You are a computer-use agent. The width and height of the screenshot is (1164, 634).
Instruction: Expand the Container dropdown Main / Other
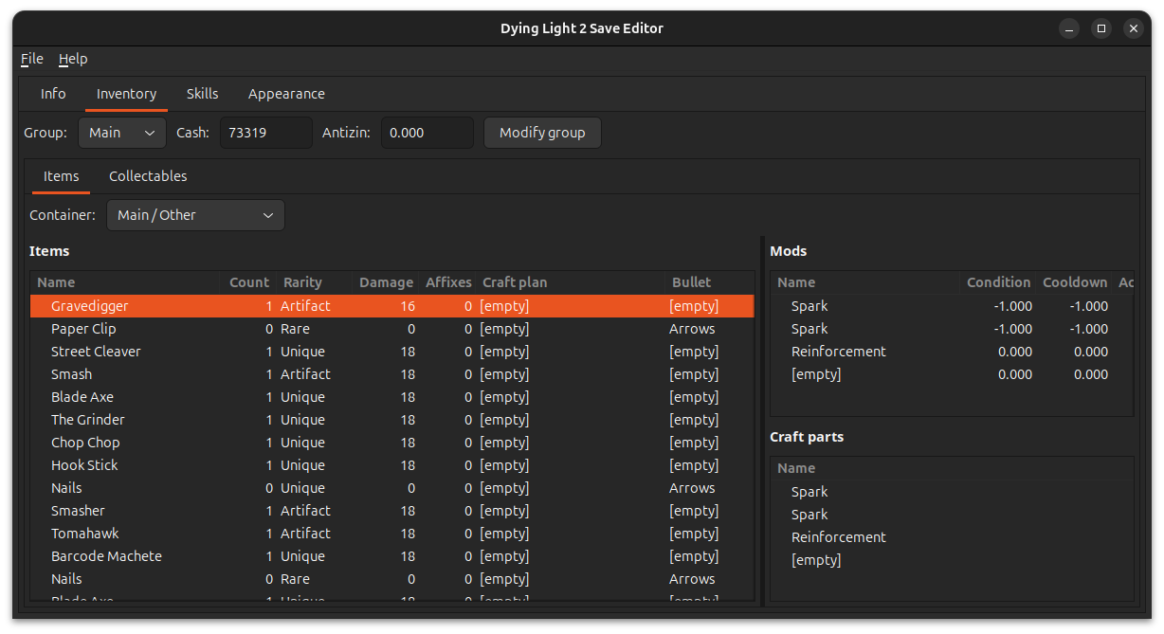(x=195, y=215)
